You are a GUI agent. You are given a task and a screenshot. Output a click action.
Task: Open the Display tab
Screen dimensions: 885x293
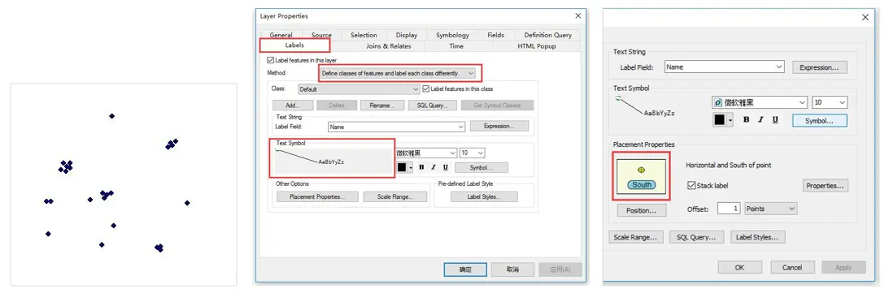click(407, 35)
